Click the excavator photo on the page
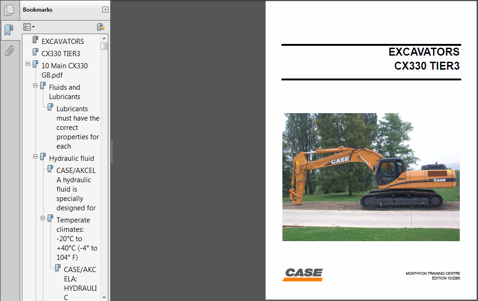This screenshot has width=478, height=301. [371, 177]
